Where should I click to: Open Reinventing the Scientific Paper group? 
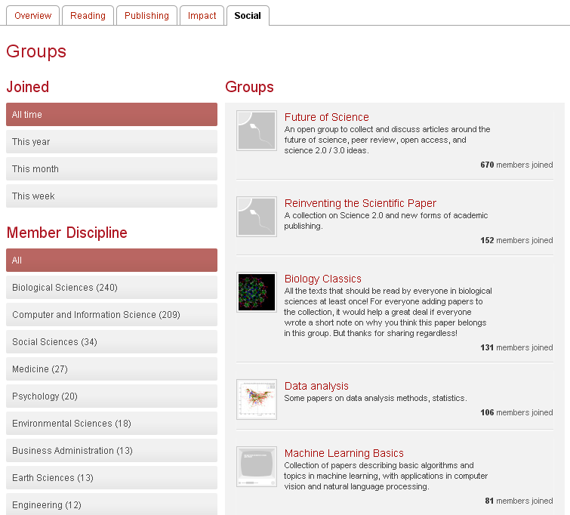(360, 203)
